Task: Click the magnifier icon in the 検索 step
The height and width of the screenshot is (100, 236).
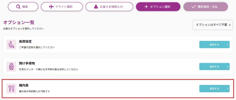Action: (18, 7)
